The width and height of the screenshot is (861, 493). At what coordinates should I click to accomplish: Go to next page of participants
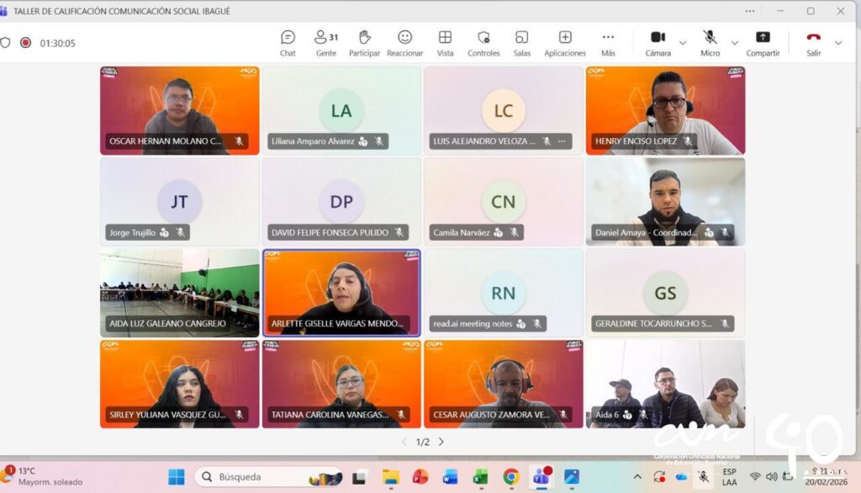pos(441,442)
